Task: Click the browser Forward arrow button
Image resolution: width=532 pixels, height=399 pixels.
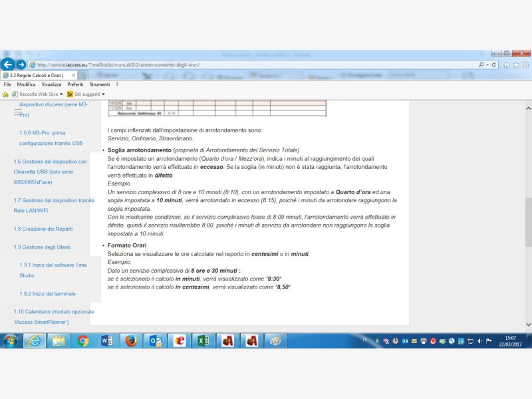Action: point(21,65)
